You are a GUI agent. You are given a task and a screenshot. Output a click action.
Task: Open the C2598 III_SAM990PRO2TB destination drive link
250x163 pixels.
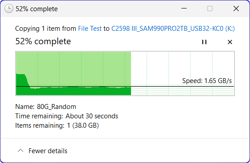click(173, 29)
